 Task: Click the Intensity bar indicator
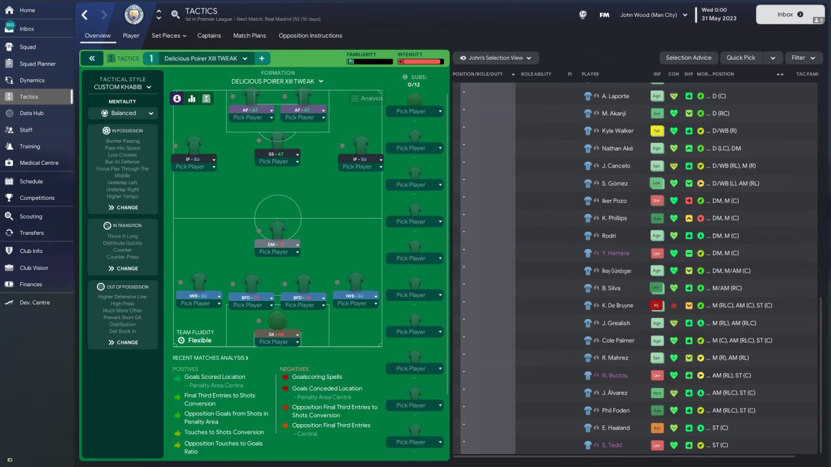[421, 62]
